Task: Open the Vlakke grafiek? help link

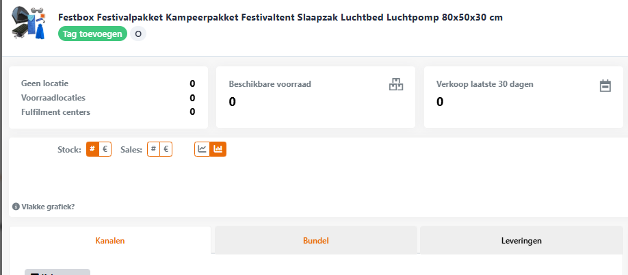Action: [x=48, y=206]
